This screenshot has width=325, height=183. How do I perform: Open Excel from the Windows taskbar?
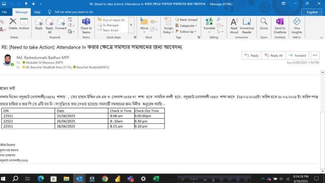[x=156, y=179]
